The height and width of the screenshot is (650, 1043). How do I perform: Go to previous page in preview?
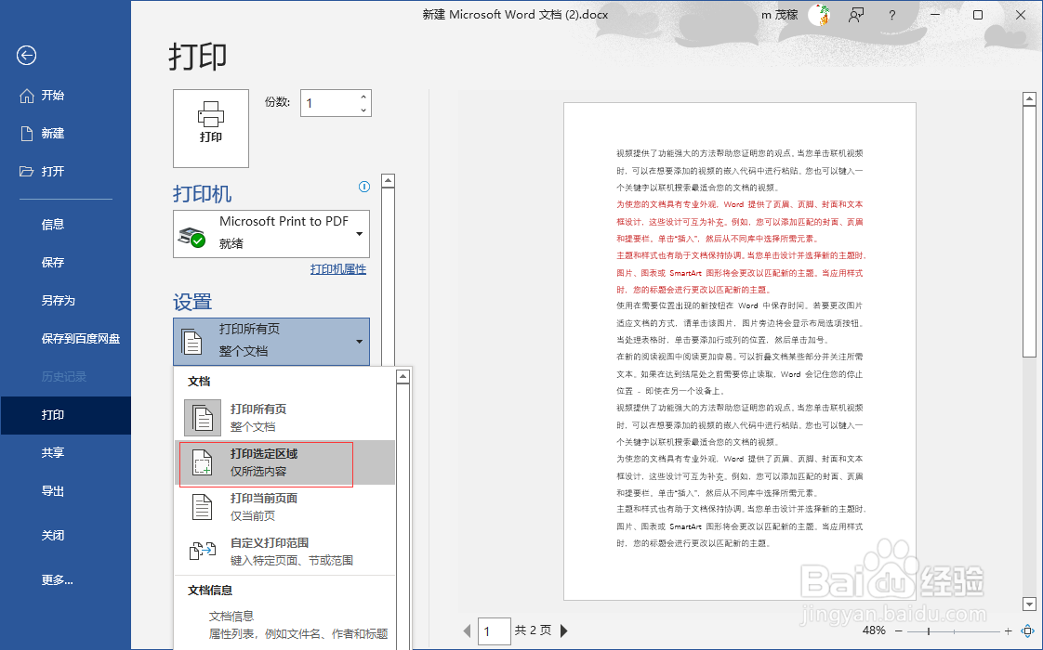coord(467,630)
